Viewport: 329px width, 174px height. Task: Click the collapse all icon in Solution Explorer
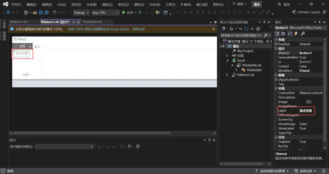click(x=252, y=29)
